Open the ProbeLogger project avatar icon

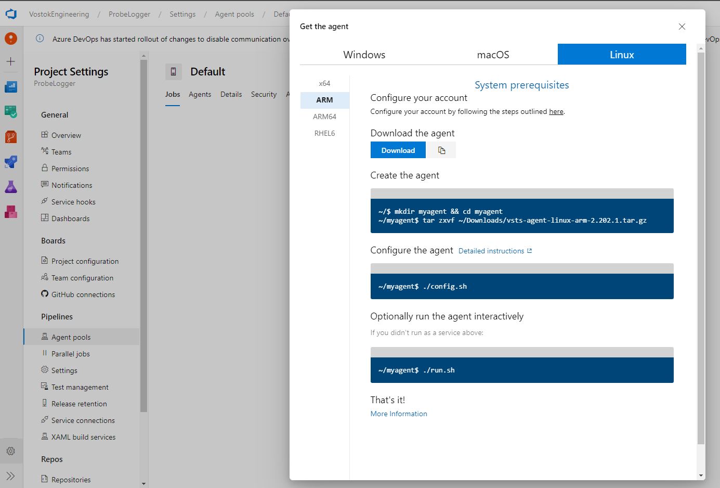[11, 38]
